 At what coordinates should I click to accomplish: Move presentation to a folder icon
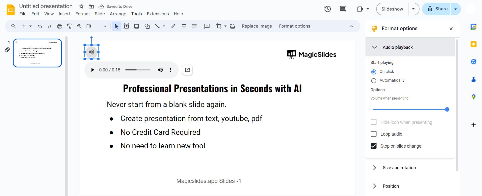click(91, 7)
